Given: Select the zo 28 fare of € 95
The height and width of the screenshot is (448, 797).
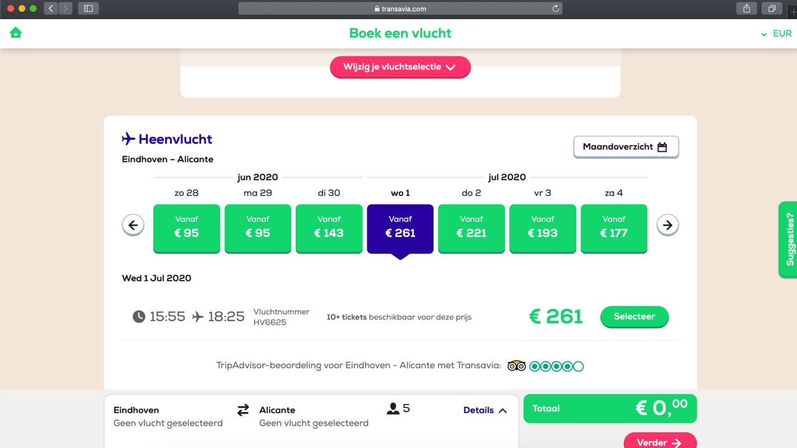Looking at the screenshot, I should 186,229.
